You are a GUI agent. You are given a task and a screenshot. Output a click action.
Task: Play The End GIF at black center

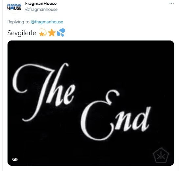pyautogui.click(x=91, y=103)
